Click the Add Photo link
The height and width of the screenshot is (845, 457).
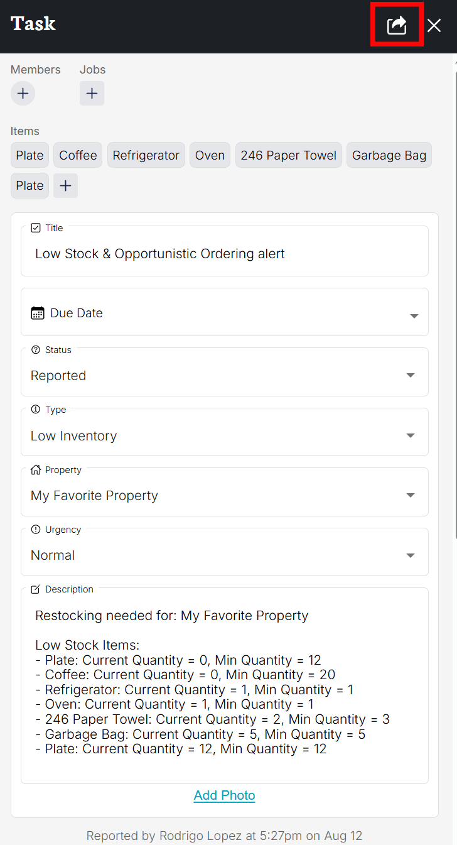(x=224, y=795)
